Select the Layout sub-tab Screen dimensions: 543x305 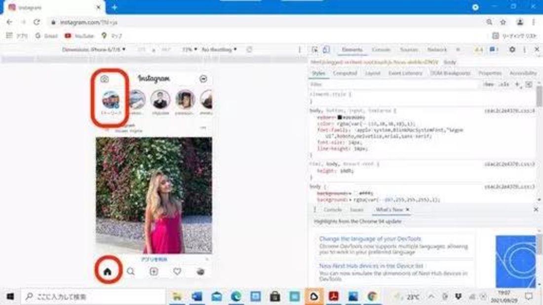(373, 74)
